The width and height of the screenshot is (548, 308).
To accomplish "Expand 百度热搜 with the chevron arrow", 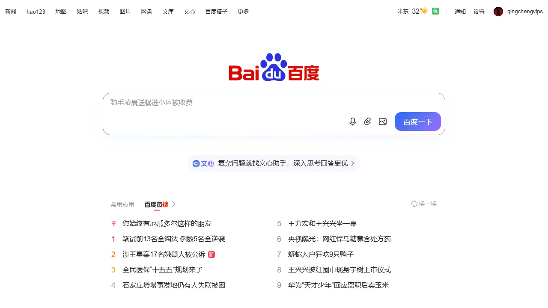I will point(173,204).
